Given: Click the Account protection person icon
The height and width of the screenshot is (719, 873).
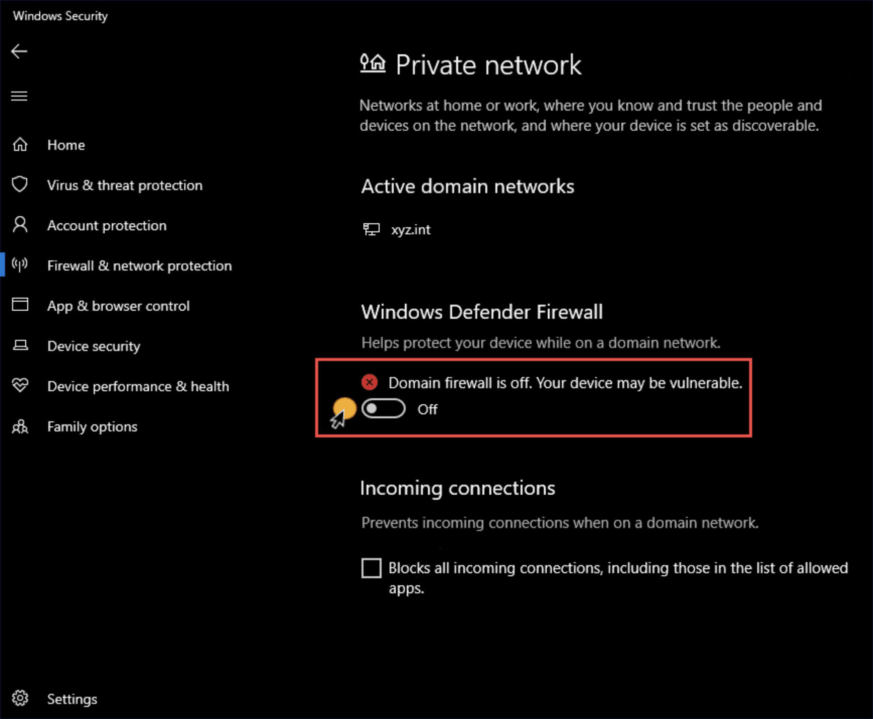Looking at the screenshot, I should tap(20, 225).
